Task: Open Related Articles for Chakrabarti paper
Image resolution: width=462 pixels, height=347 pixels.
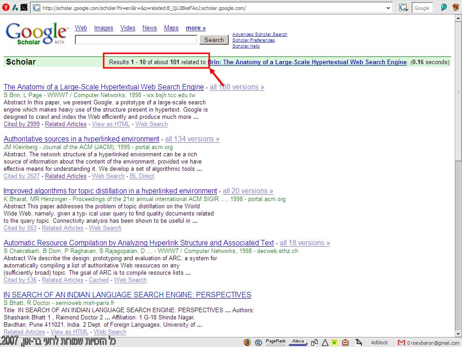Action: (63, 280)
